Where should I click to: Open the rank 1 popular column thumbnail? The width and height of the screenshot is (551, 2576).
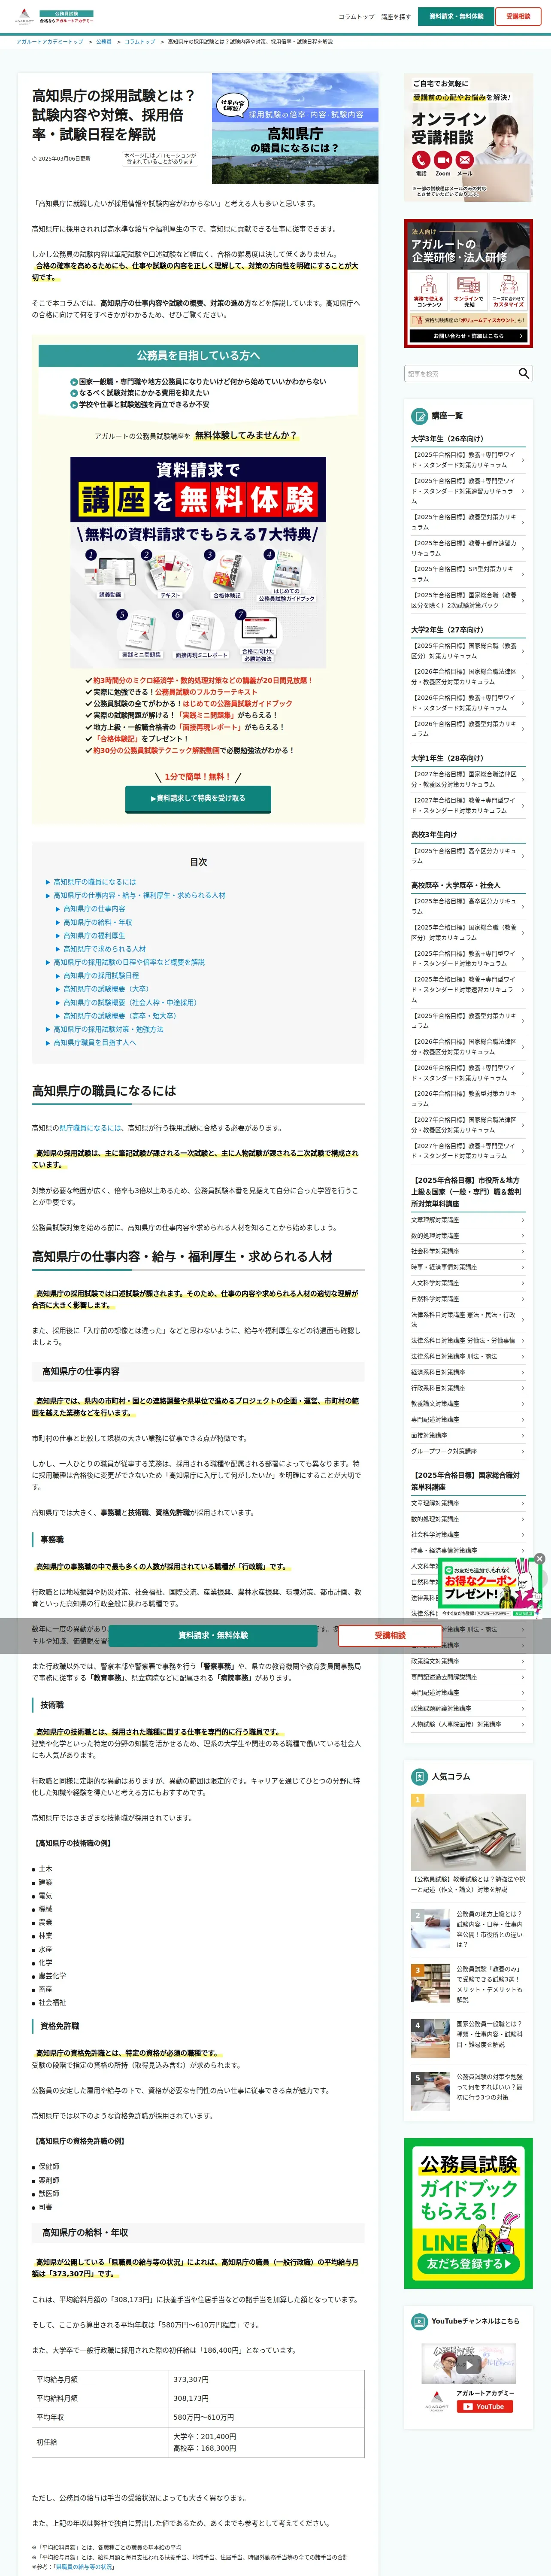click(468, 1832)
